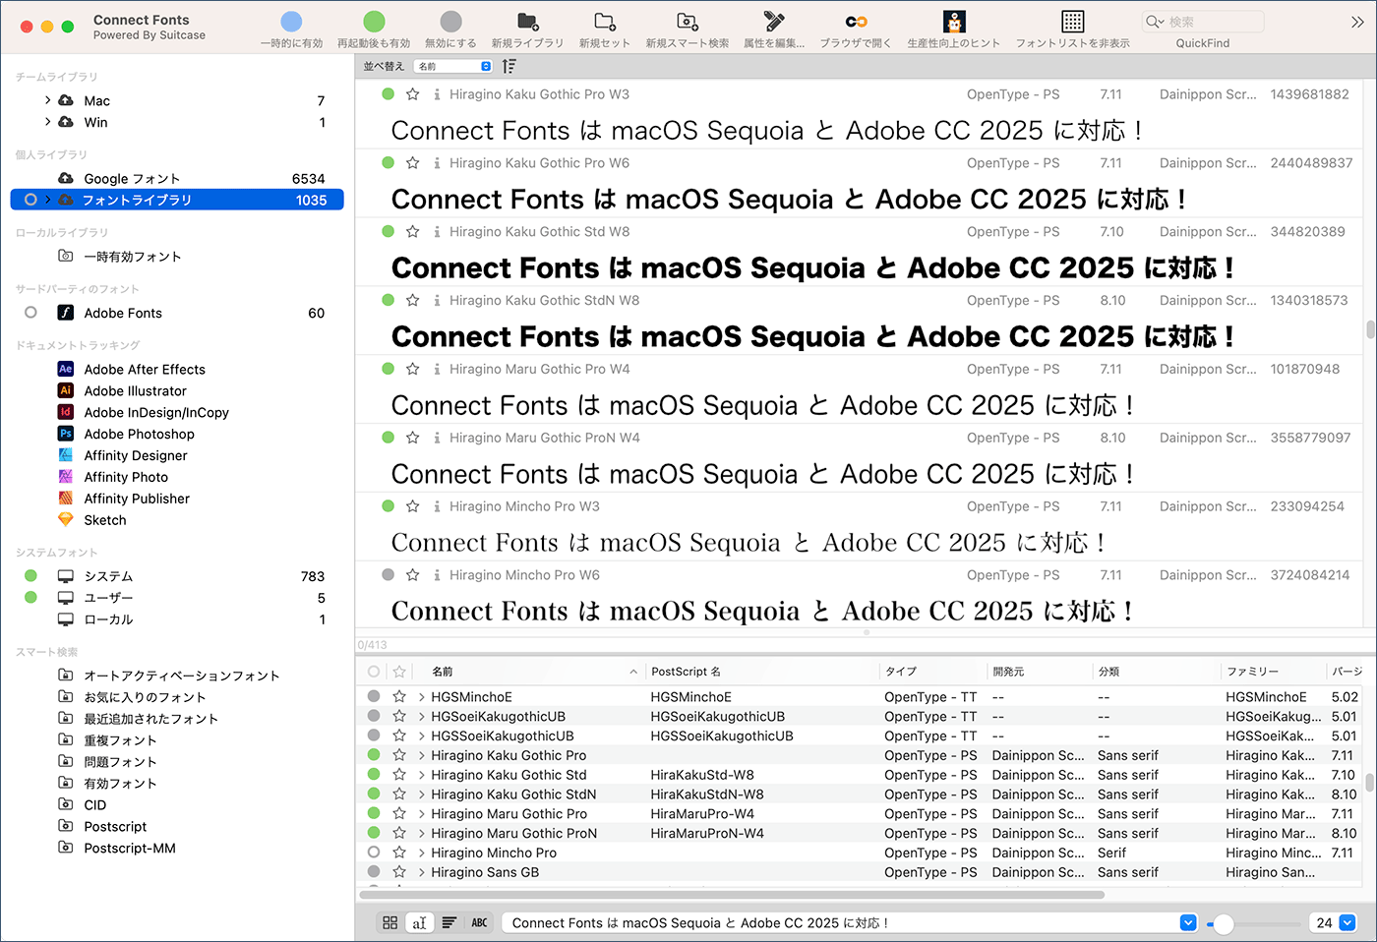
Task: Open the preview text dropdown arrow
Action: (1188, 922)
